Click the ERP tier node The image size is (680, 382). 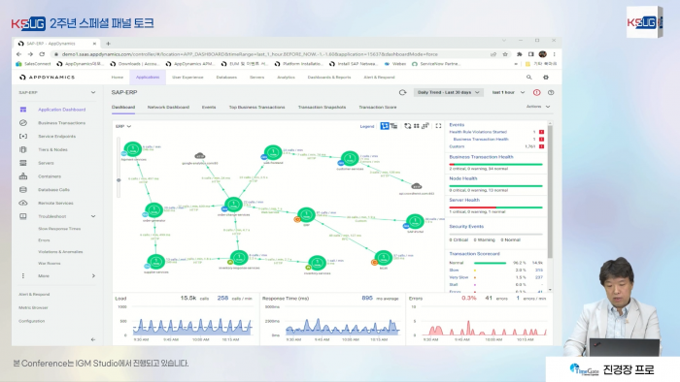point(306,214)
